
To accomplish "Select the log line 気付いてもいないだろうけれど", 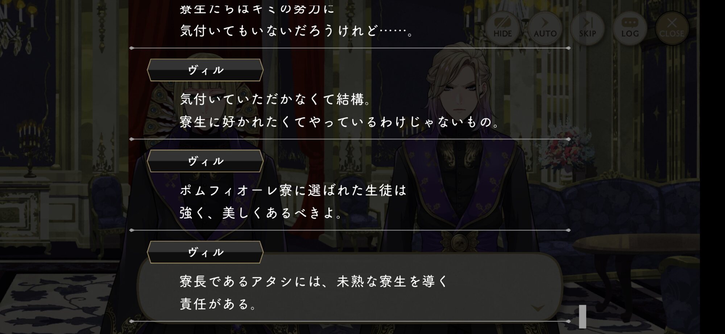I will [x=297, y=31].
